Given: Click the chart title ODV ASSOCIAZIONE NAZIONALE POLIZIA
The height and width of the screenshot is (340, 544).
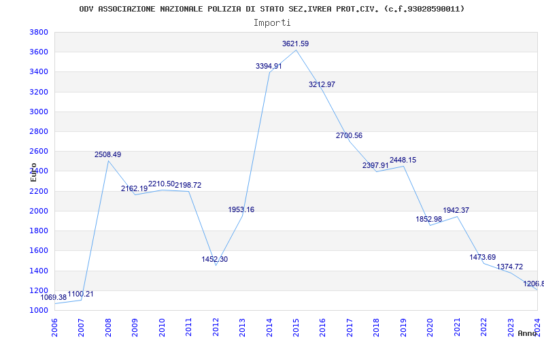Looking at the screenshot, I should point(271,9).
